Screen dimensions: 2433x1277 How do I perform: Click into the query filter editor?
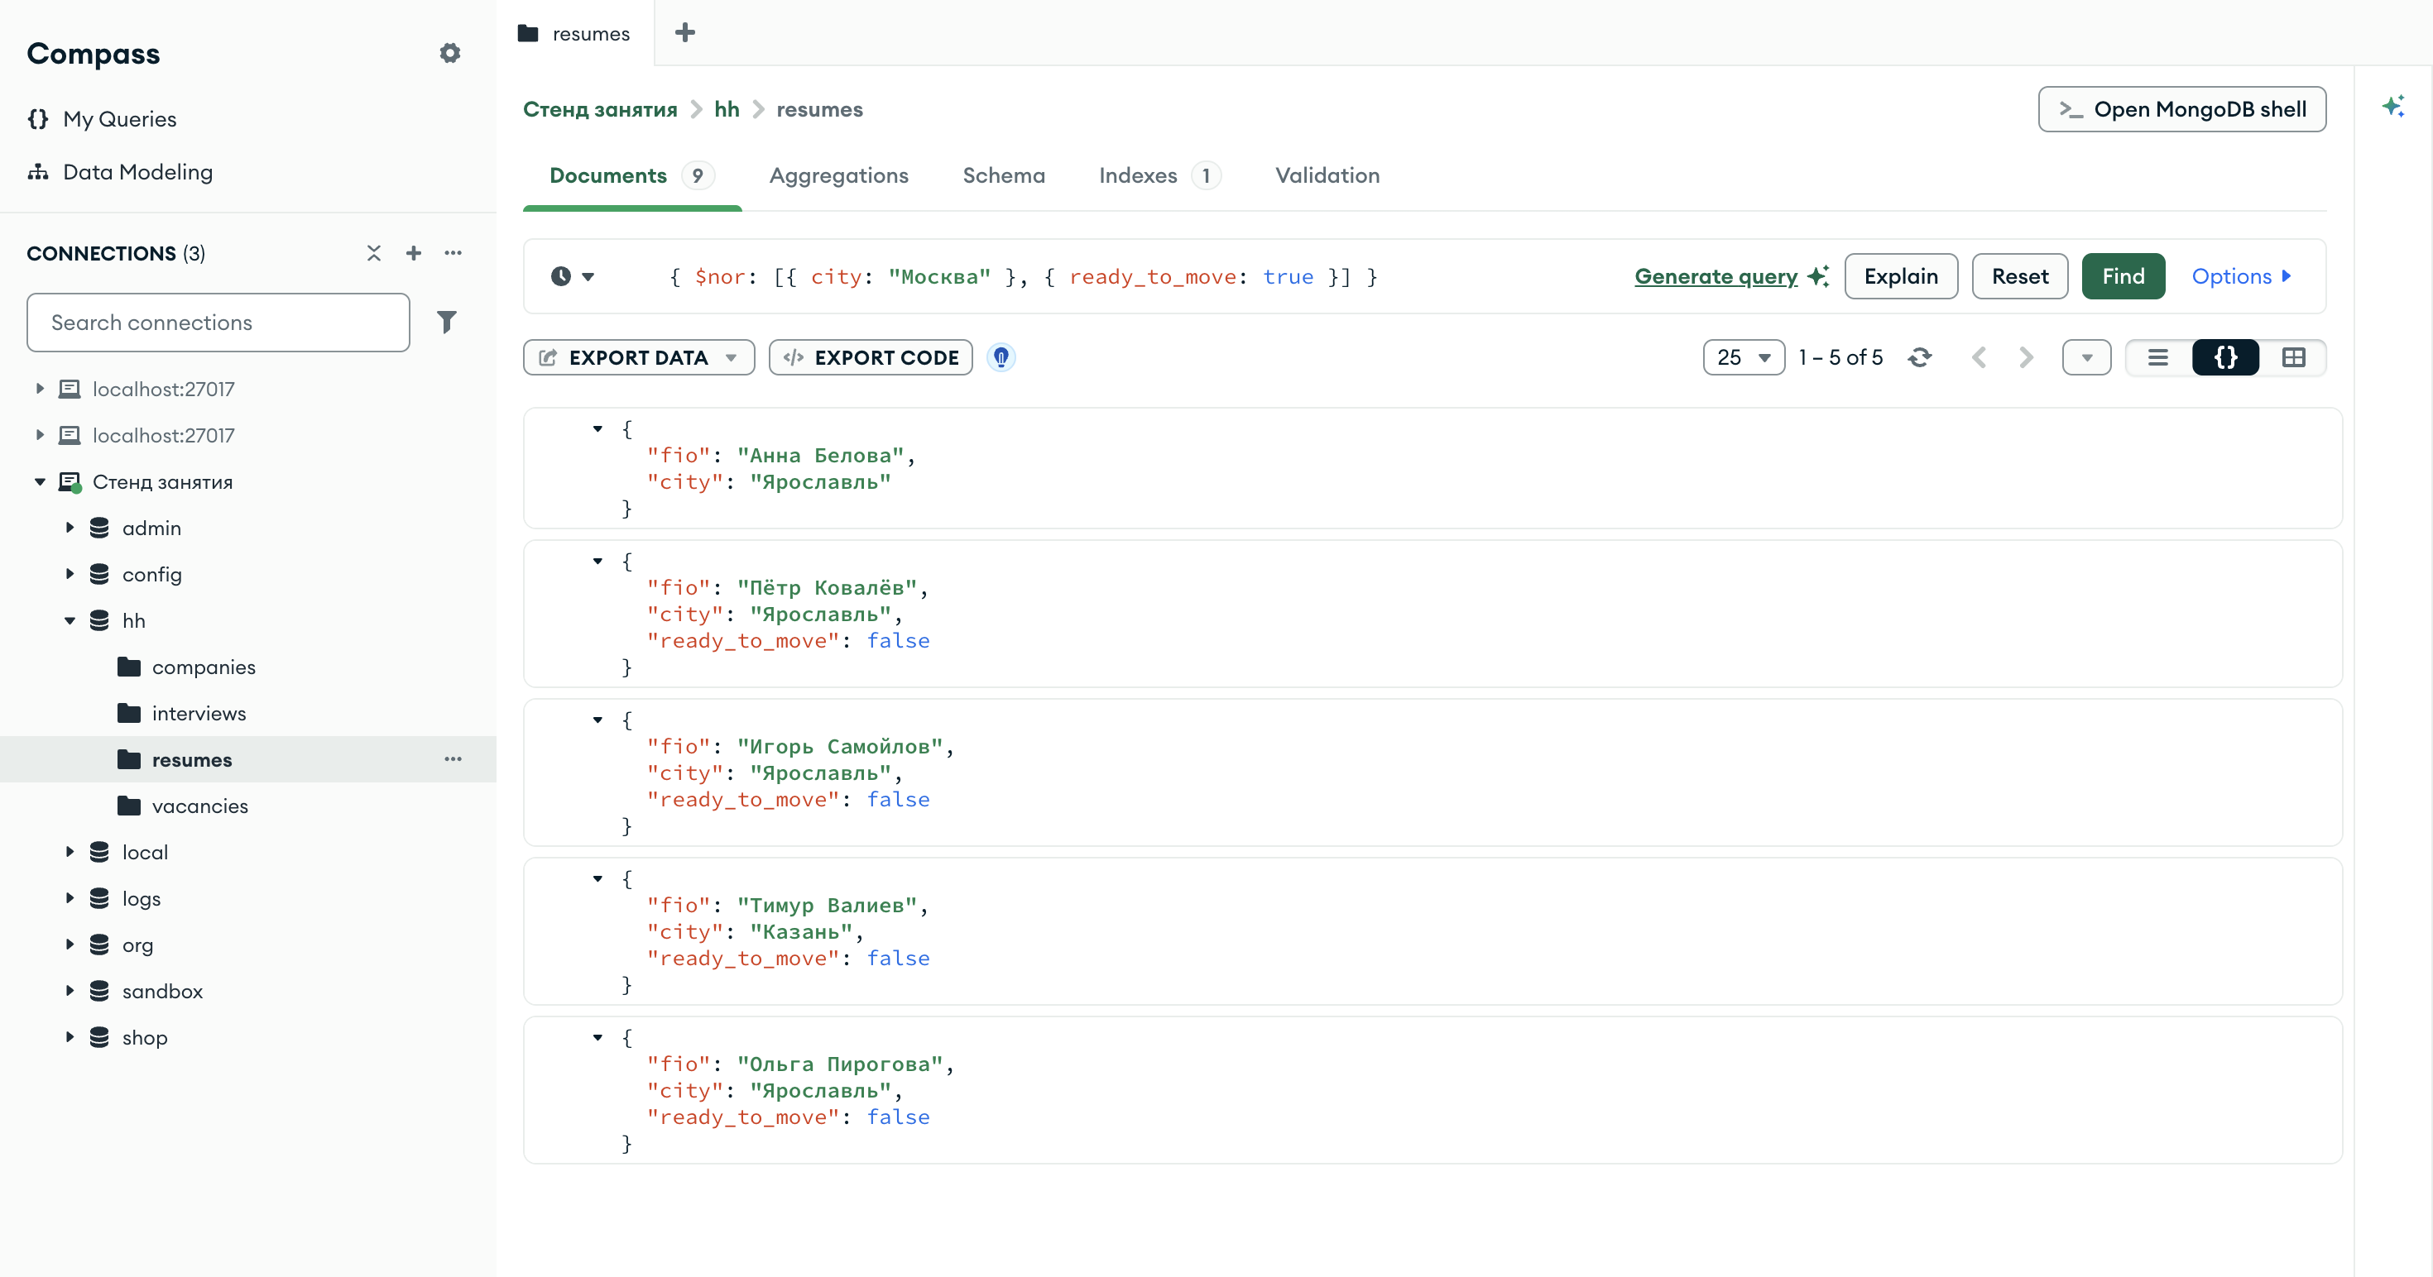(1124, 276)
